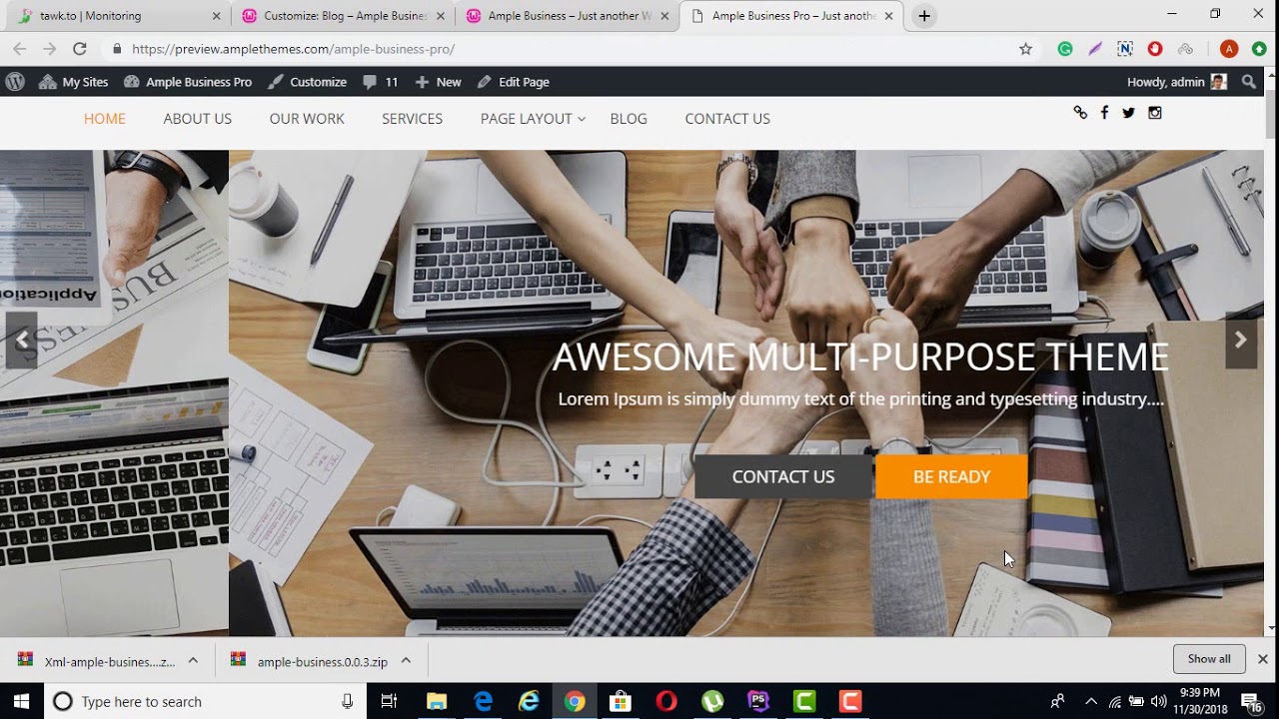This screenshot has width=1279, height=719.
Task: Open the BLOG navigation link
Action: (x=629, y=119)
